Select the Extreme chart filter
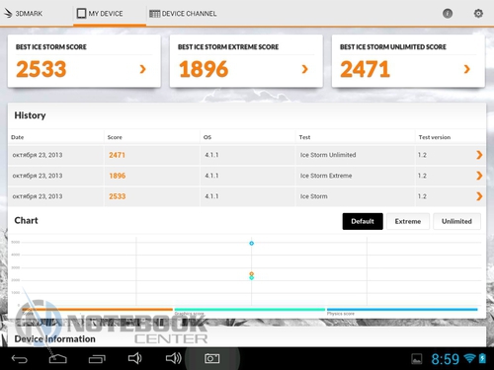 (408, 221)
